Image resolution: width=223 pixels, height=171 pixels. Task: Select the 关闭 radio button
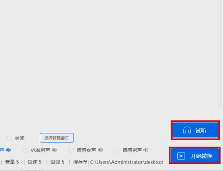point(9,138)
